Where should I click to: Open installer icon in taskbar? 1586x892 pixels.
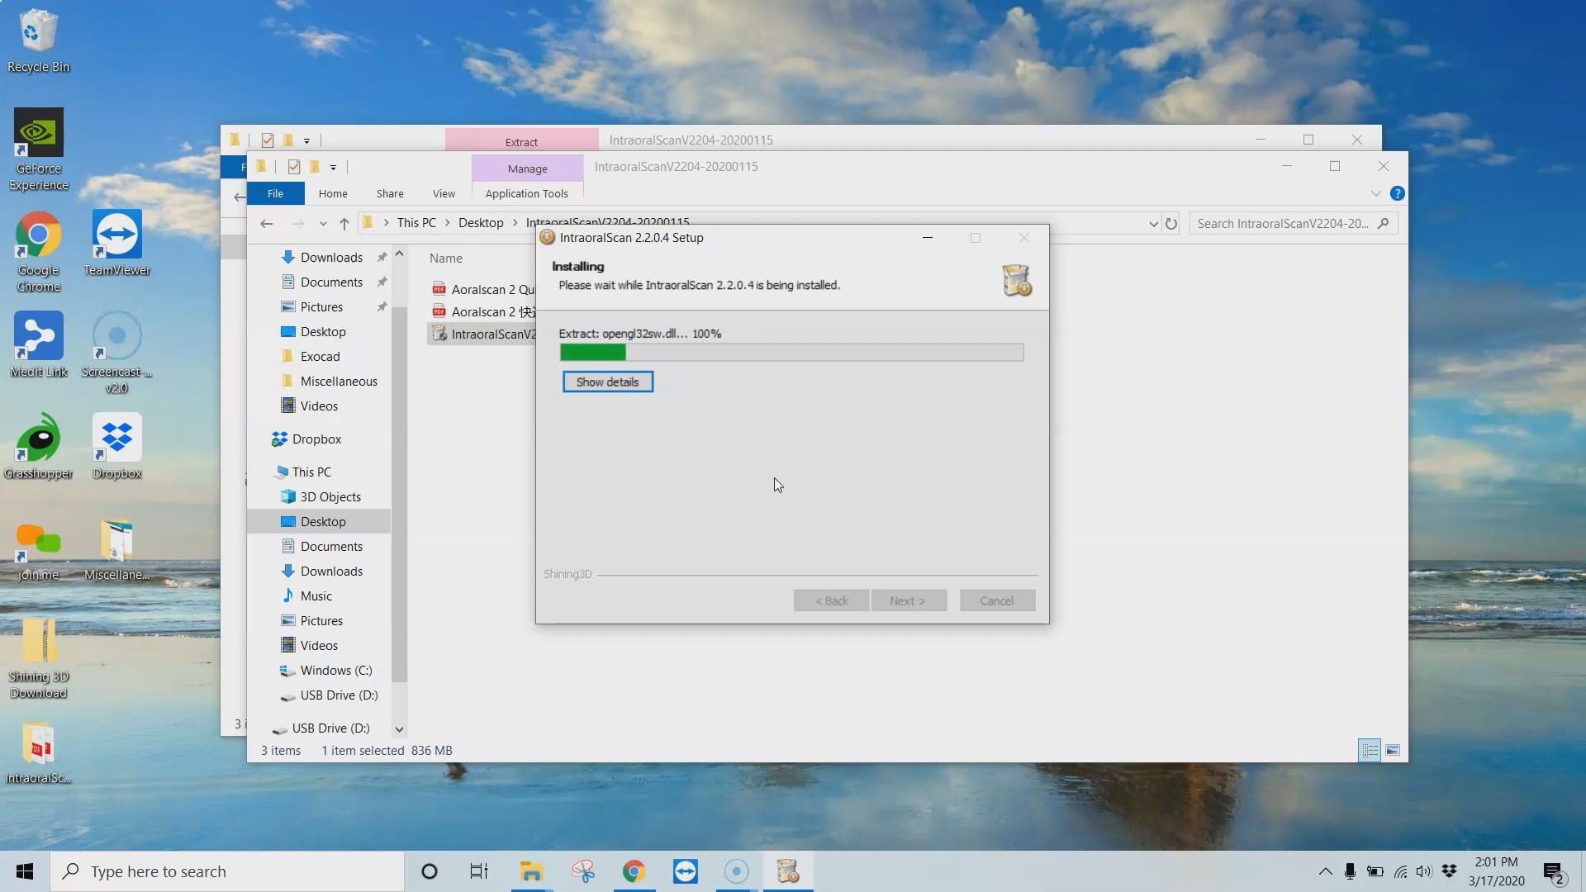(788, 871)
